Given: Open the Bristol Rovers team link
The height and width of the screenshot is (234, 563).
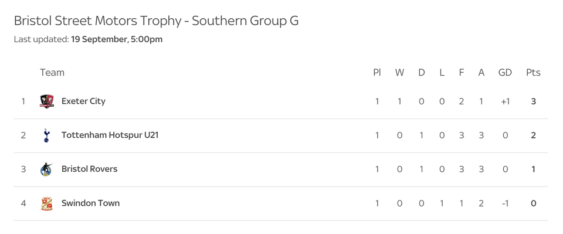Looking at the screenshot, I should (89, 169).
